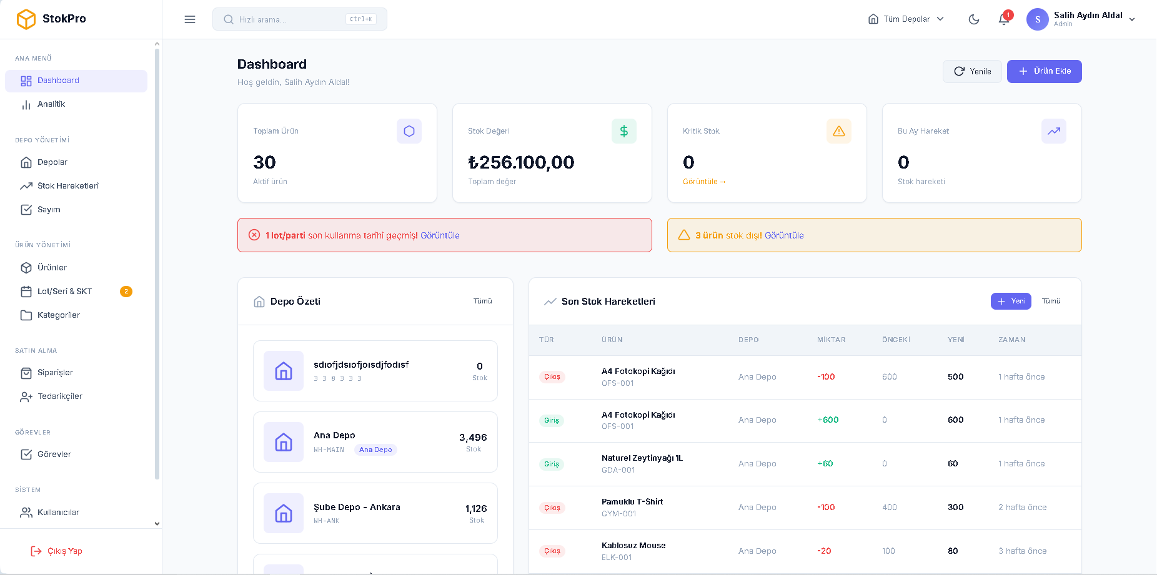Click the hamburger menu icon
Screen dimensions: 1157x575
pos(190,19)
